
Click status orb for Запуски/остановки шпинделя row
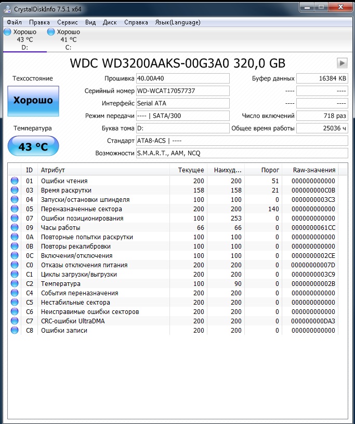click(x=15, y=200)
